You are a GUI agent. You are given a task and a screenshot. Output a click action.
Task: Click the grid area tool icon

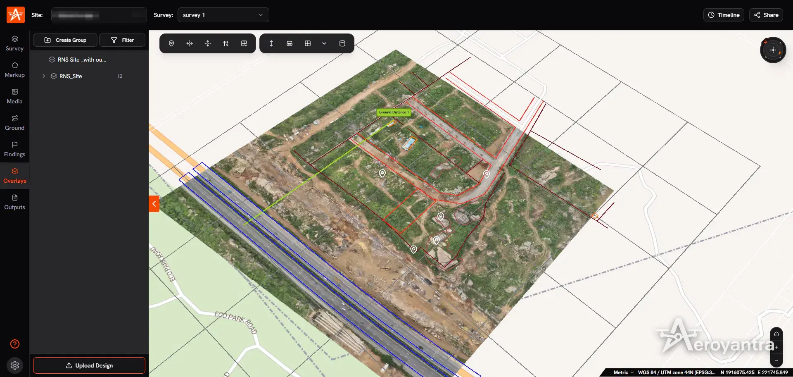(308, 43)
